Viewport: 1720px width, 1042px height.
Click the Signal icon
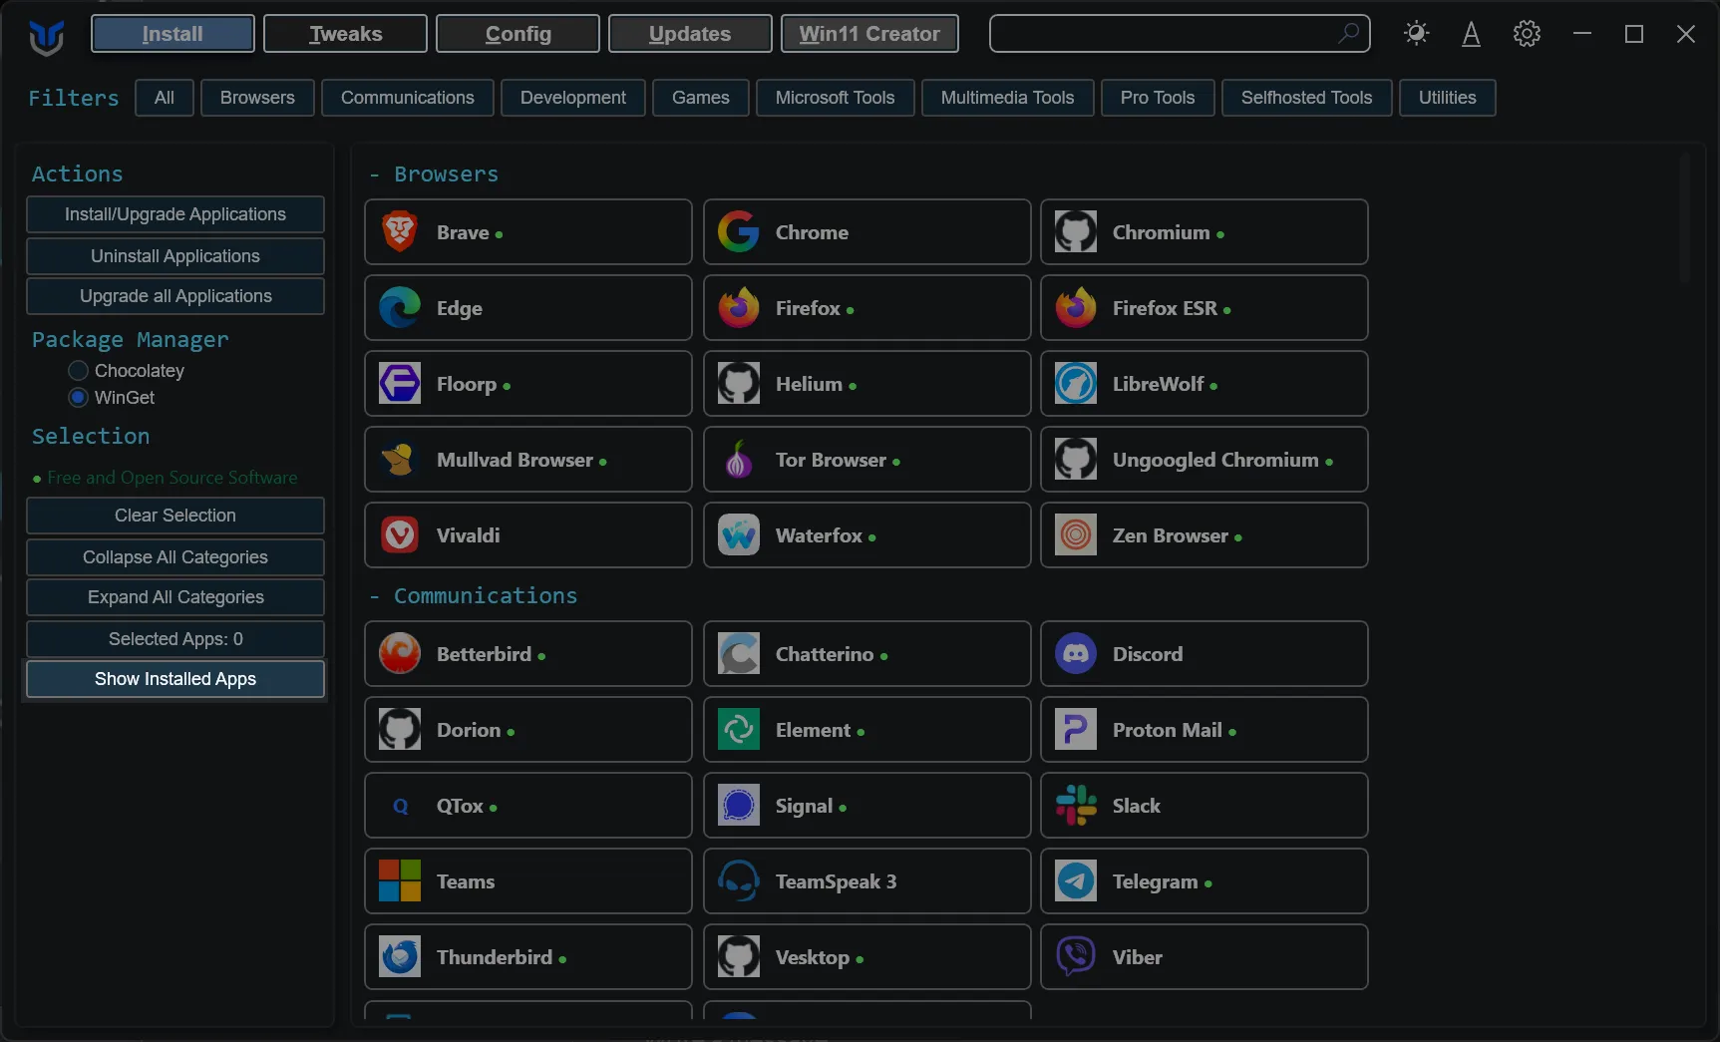point(739,806)
